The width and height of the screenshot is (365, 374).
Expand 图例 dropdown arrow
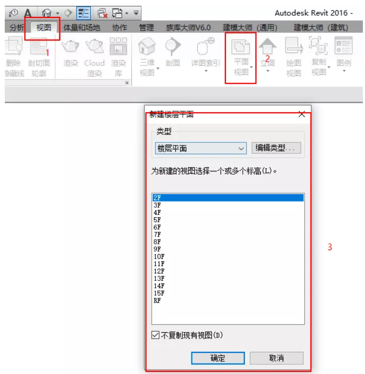pyautogui.click(x=344, y=71)
